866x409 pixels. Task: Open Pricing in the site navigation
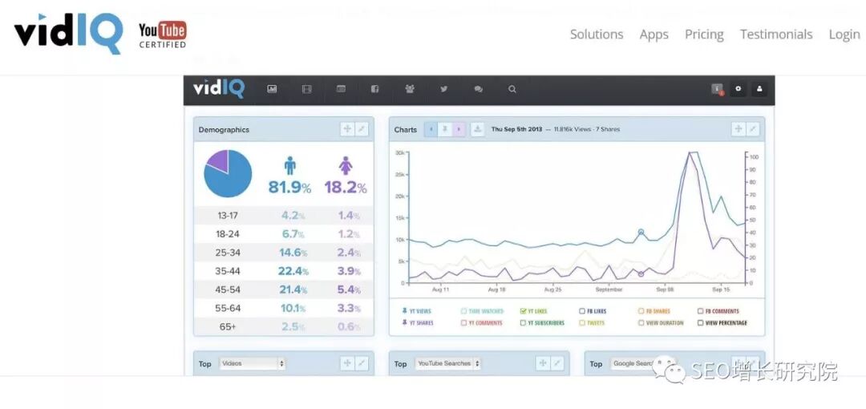704,34
